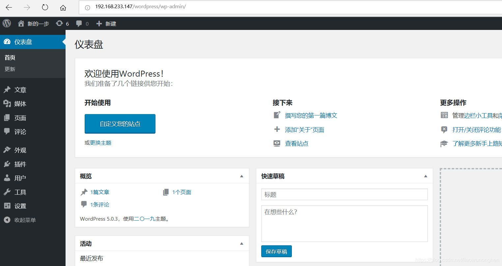The height and width of the screenshot is (266, 502).
Task: Click the plus icon beside 新建
Action: [99, 23]
